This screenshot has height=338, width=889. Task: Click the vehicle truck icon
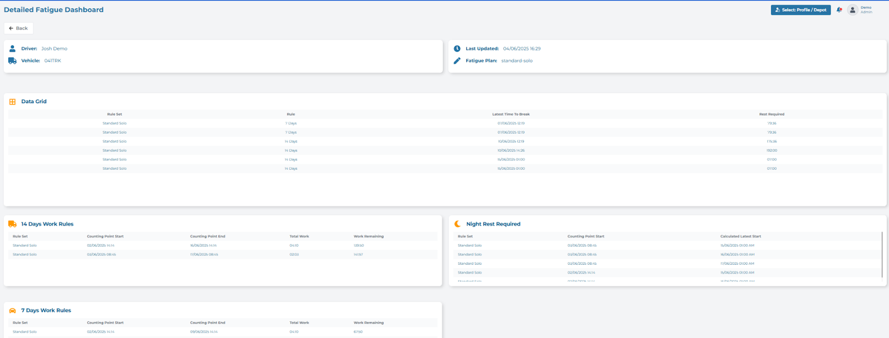click(x=12, y=60)
